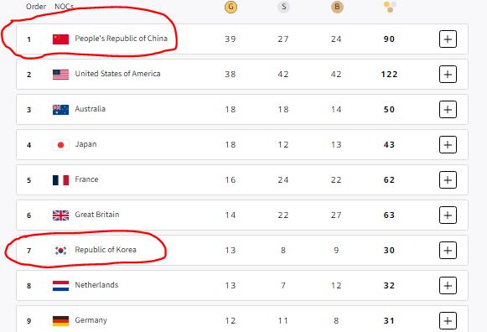
Task: Click the China flag icon
Action: tap(60, 39)
